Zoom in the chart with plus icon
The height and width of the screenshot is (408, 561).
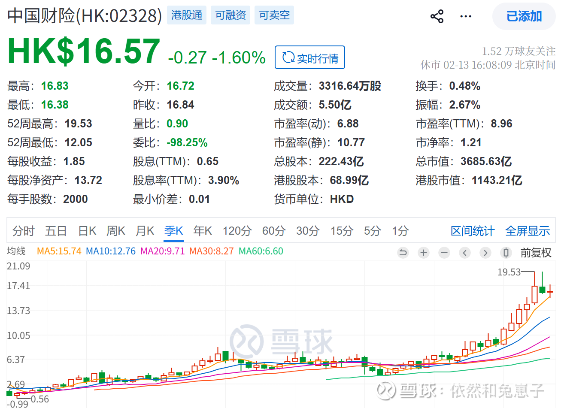(424, 253)
